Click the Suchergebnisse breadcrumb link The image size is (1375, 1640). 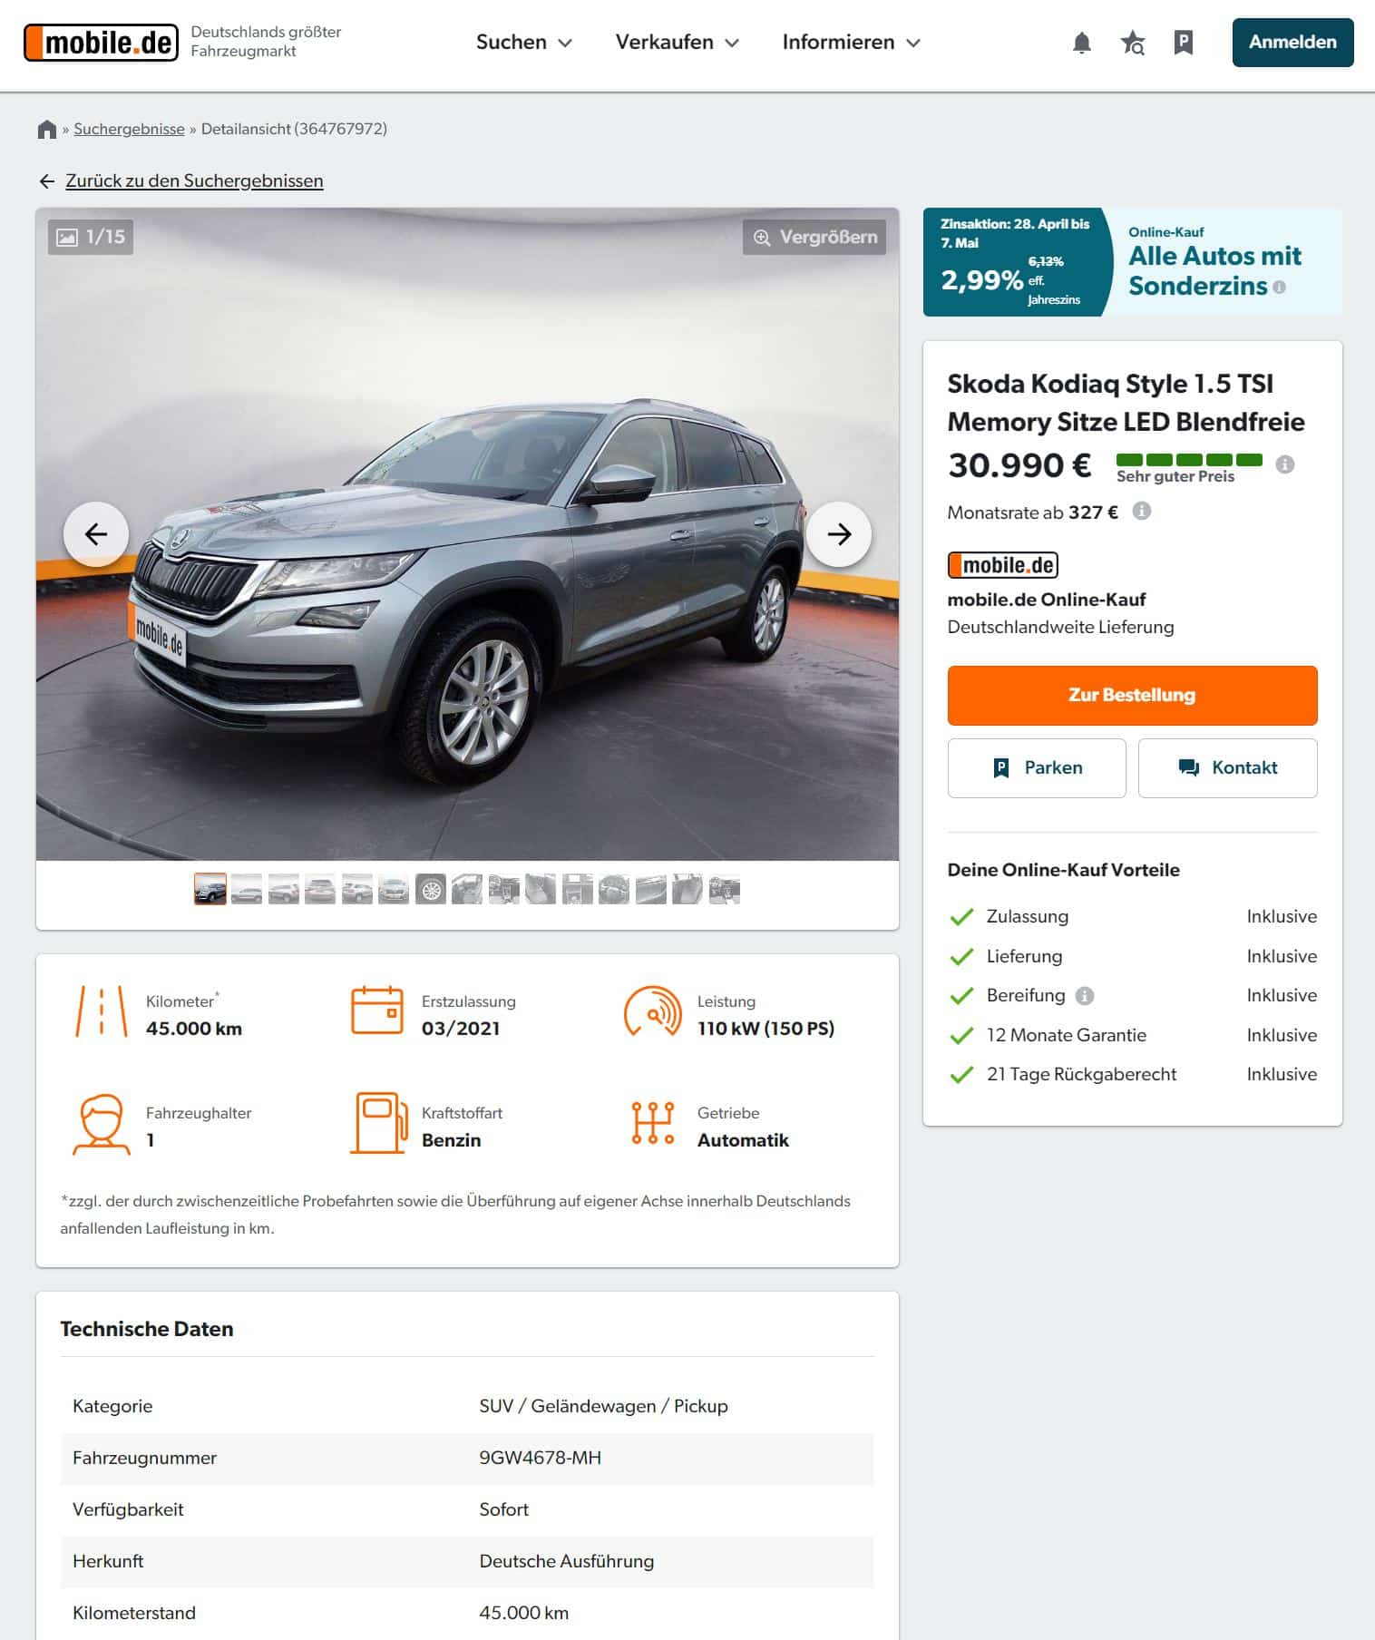pos(129,129)
